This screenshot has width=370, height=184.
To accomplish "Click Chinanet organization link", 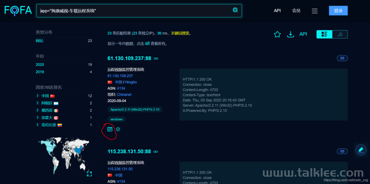I will point(124,95).
